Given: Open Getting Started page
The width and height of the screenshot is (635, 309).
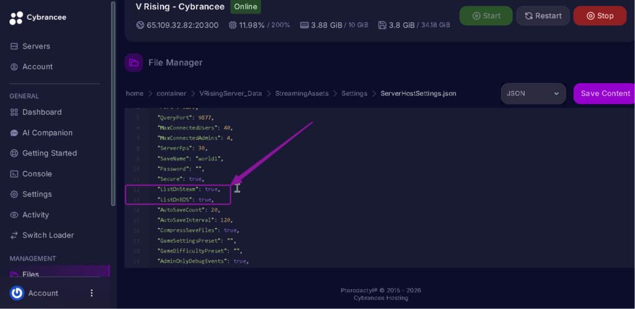Looking at the screenshot, I should (50, 154).
